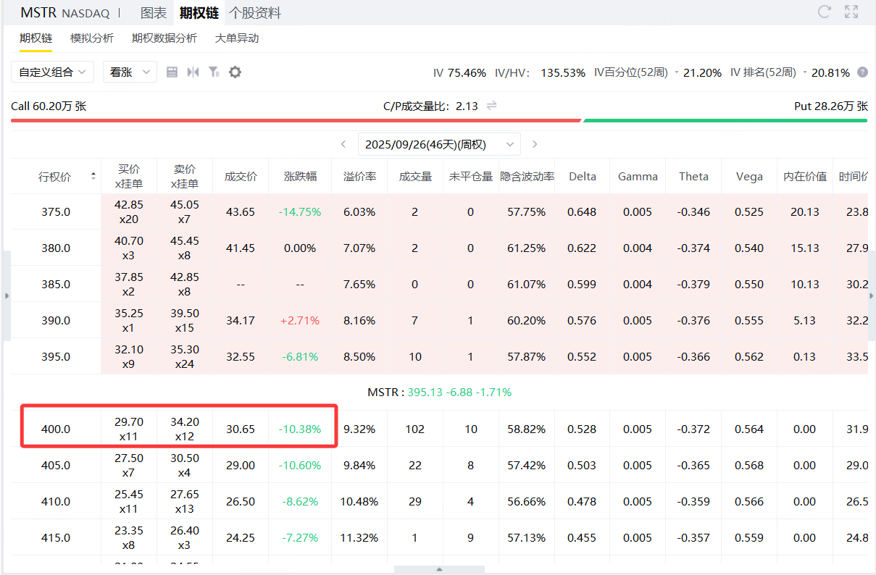Select the 400.0 strike row
Screen dimensions: 876x575
tap(439, 429)
